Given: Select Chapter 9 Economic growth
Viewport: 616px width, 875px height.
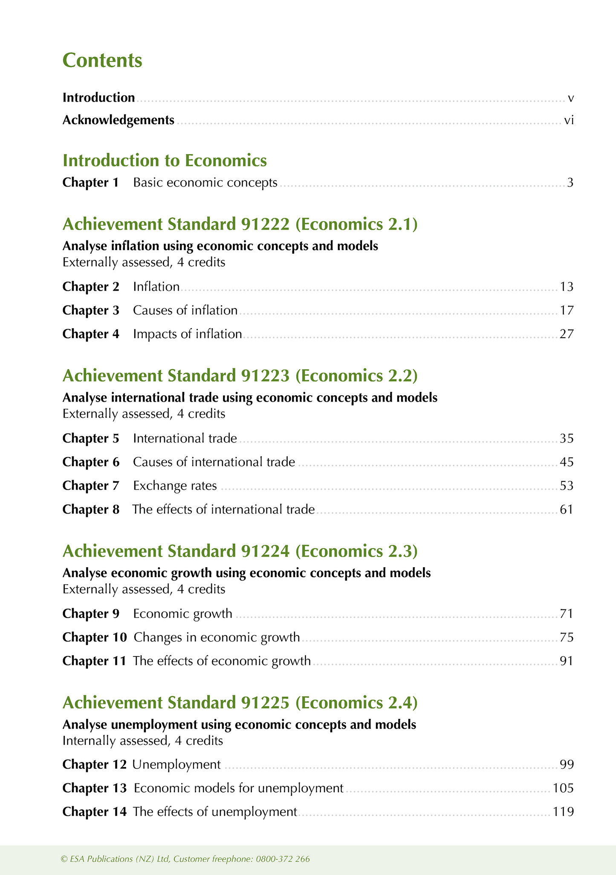Looking at the screenshot, I should 182,614.
